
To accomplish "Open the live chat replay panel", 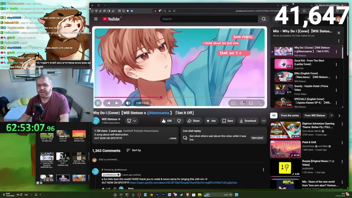I will pos(257,138).
